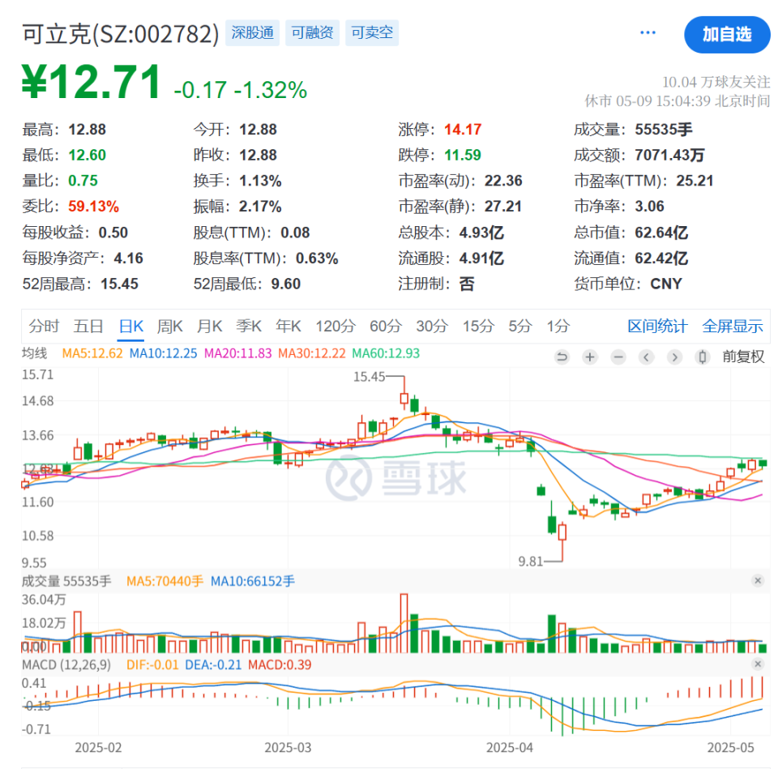Click the 深股通 tag
The image size is (778, 769).
253,32
